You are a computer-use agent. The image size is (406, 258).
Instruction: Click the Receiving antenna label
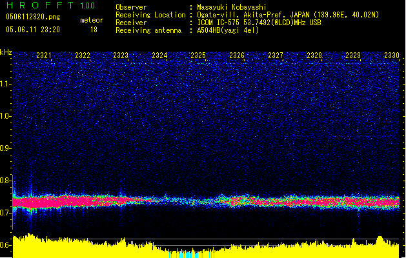(148, 30)
